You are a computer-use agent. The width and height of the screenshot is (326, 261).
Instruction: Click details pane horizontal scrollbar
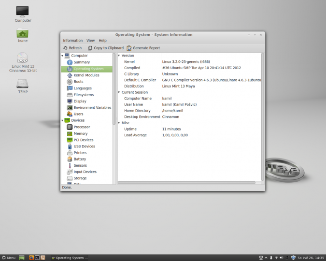pos(186,183)
